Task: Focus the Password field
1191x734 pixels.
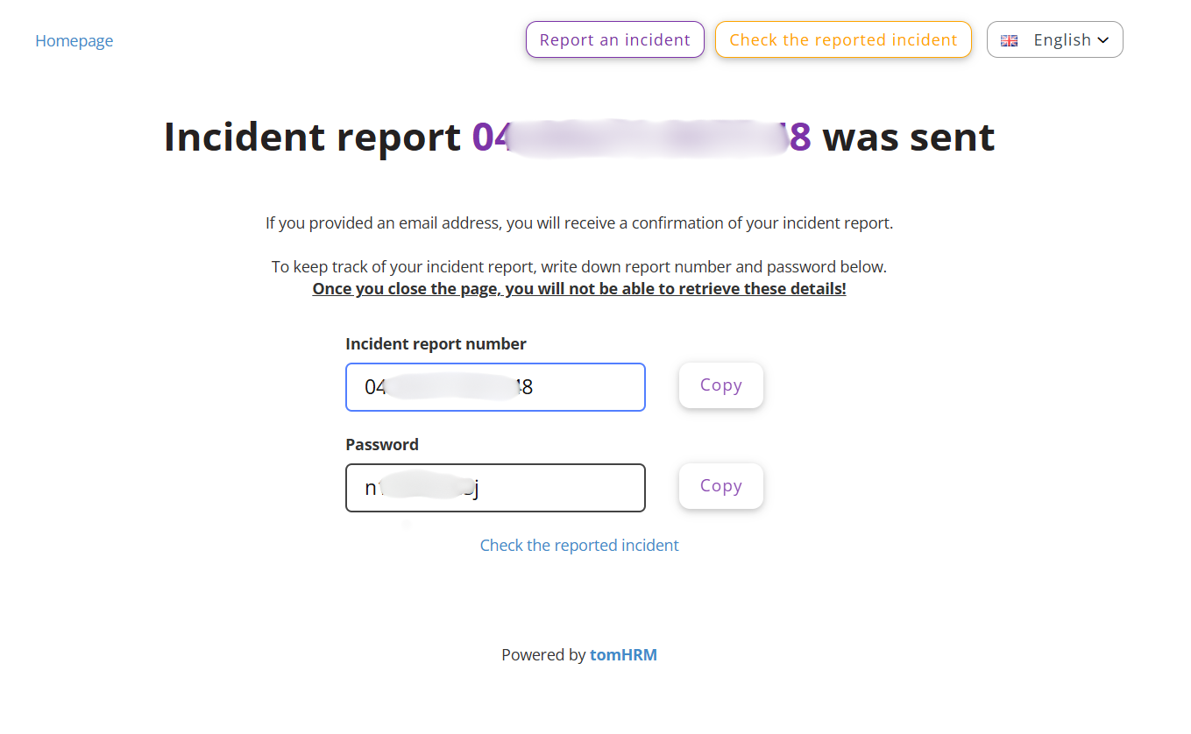Action: coord(496,488)
